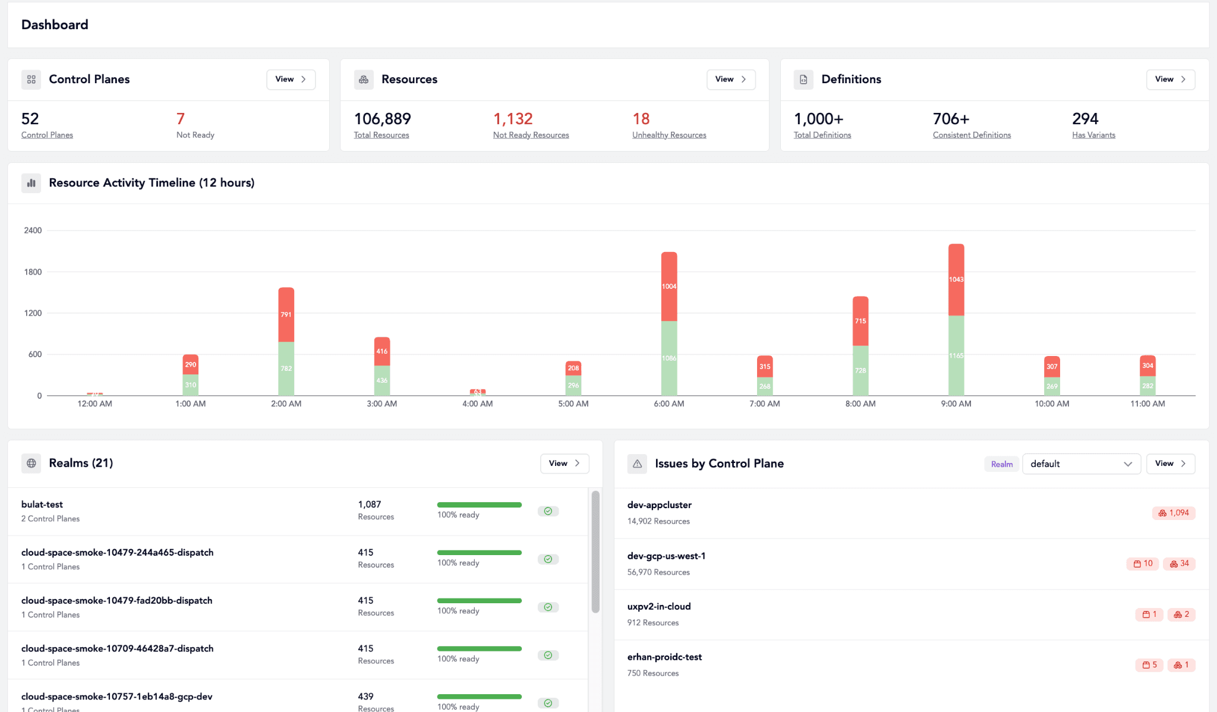The height and width of the screenshot is (712, 1217).
Task: Select the cloud-space-smoke-10757-1eb14a8-gcp-dev realm name
Action: coord(116,697)
